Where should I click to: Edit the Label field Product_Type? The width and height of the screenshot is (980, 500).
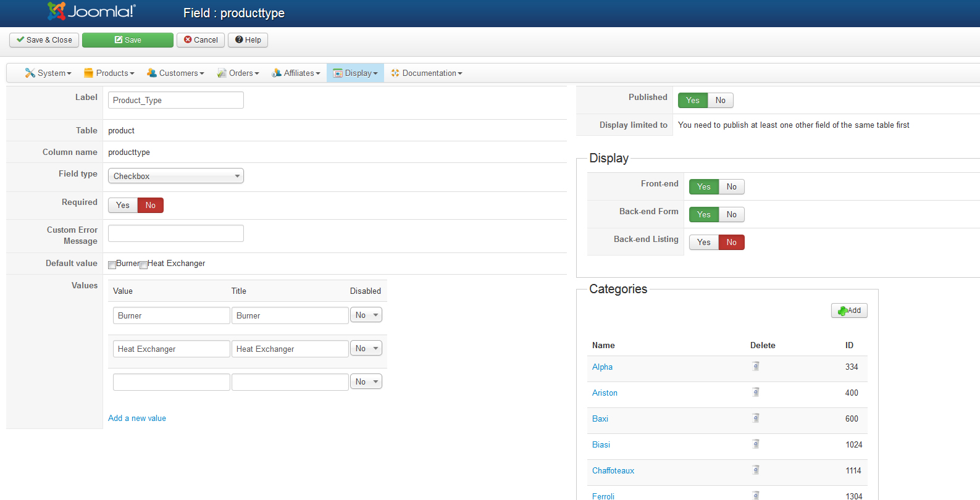(176, 100)
